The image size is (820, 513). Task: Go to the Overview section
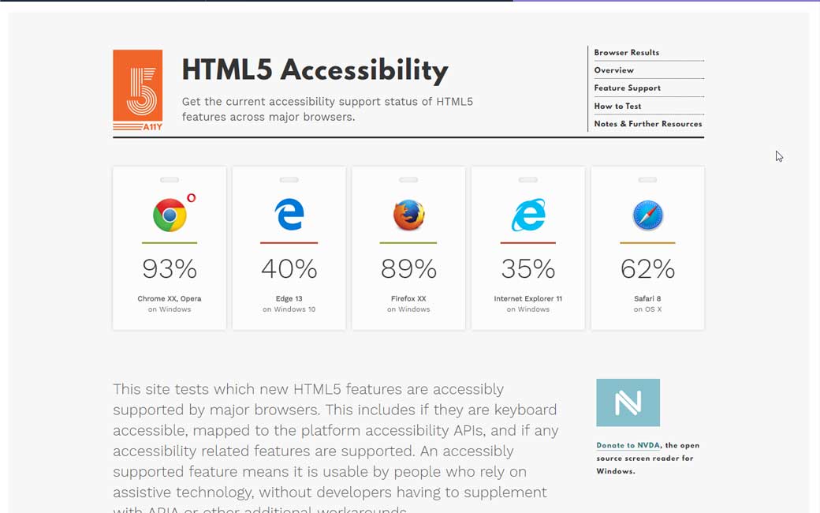tap(613, 70)
